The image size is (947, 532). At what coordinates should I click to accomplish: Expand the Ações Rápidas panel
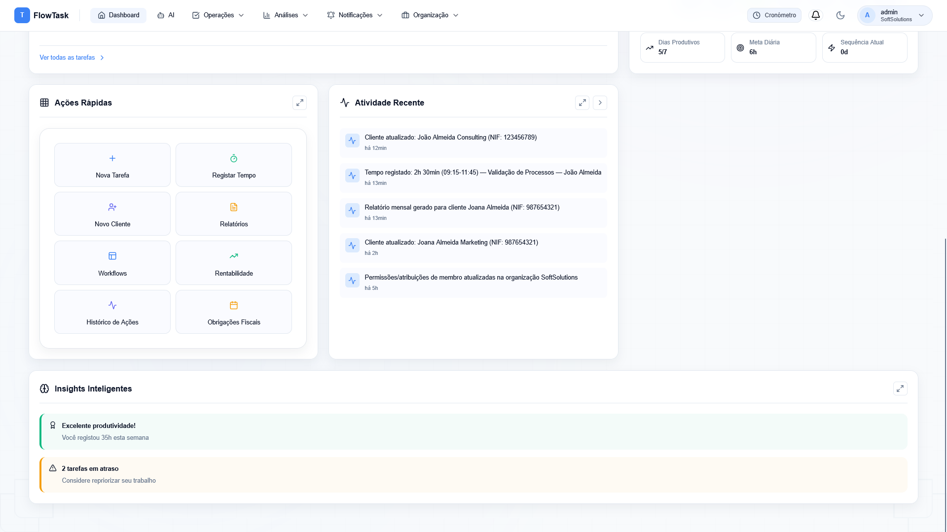click(x=299, y=103)
